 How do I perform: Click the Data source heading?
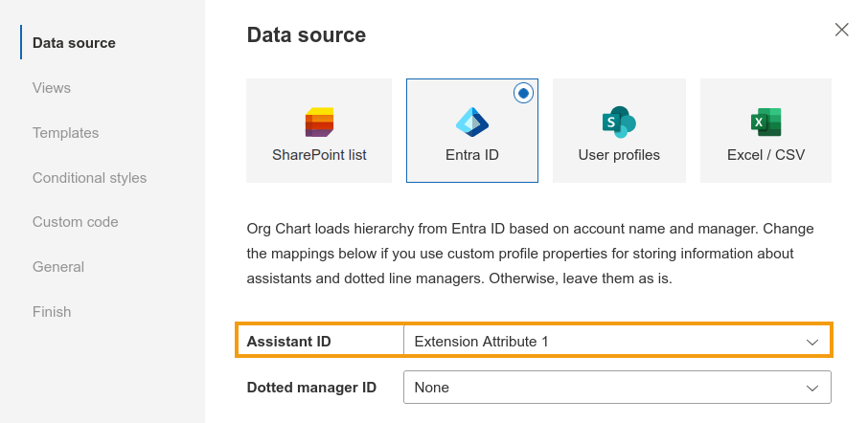point(307,34)
